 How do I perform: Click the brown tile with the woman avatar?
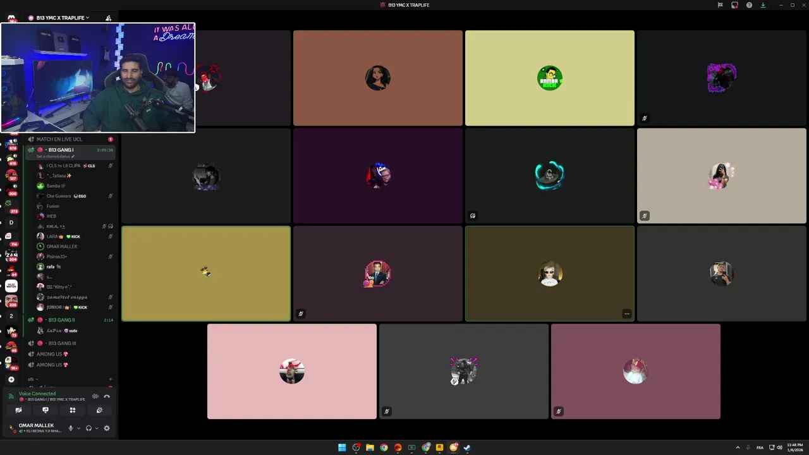click(x=377, y=78)
